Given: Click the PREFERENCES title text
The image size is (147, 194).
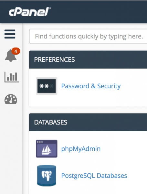Looking at the screenshot, I should tap(54, 59).
